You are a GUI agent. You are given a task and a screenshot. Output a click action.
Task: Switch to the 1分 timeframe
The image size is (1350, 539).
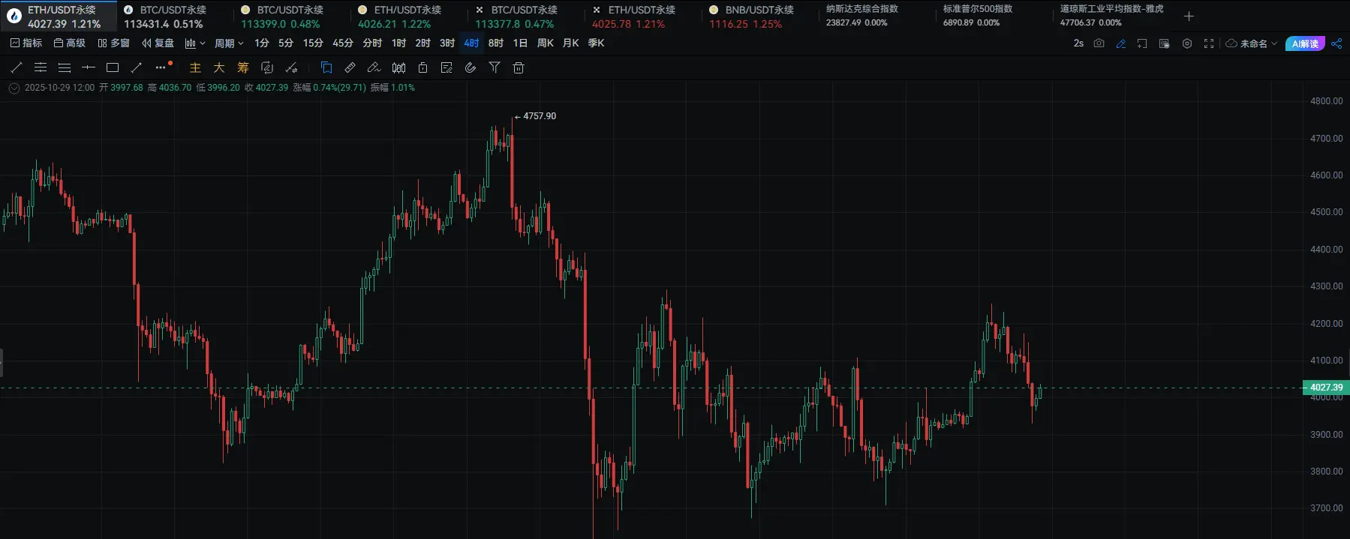point(262,43)
